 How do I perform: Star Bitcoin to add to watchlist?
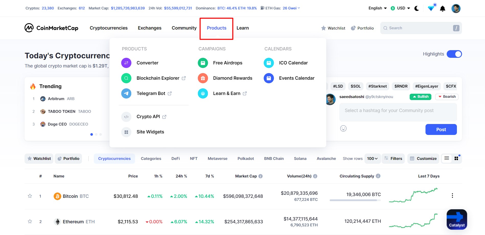point(30,196)
